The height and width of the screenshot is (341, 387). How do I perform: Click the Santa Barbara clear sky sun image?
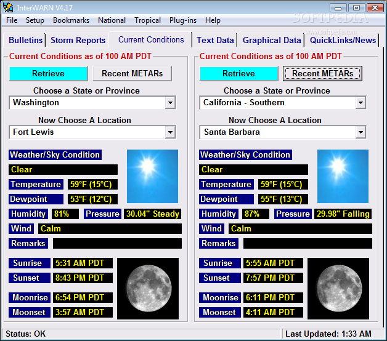click(343, 176)
